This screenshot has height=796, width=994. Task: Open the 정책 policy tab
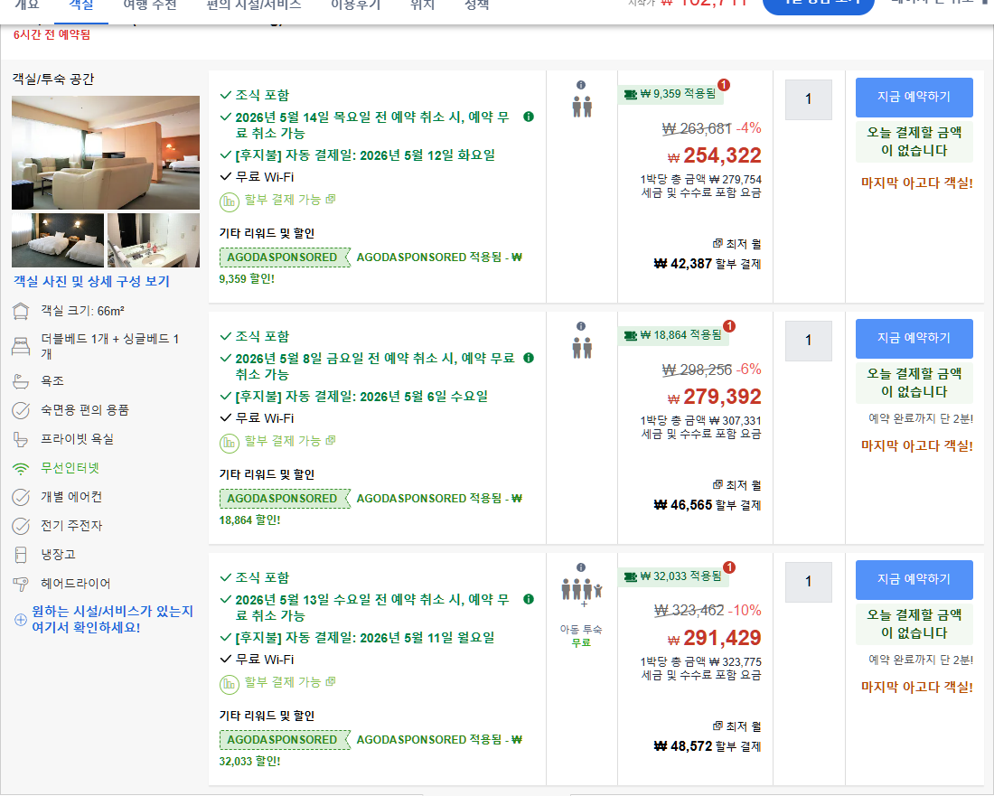477,5
